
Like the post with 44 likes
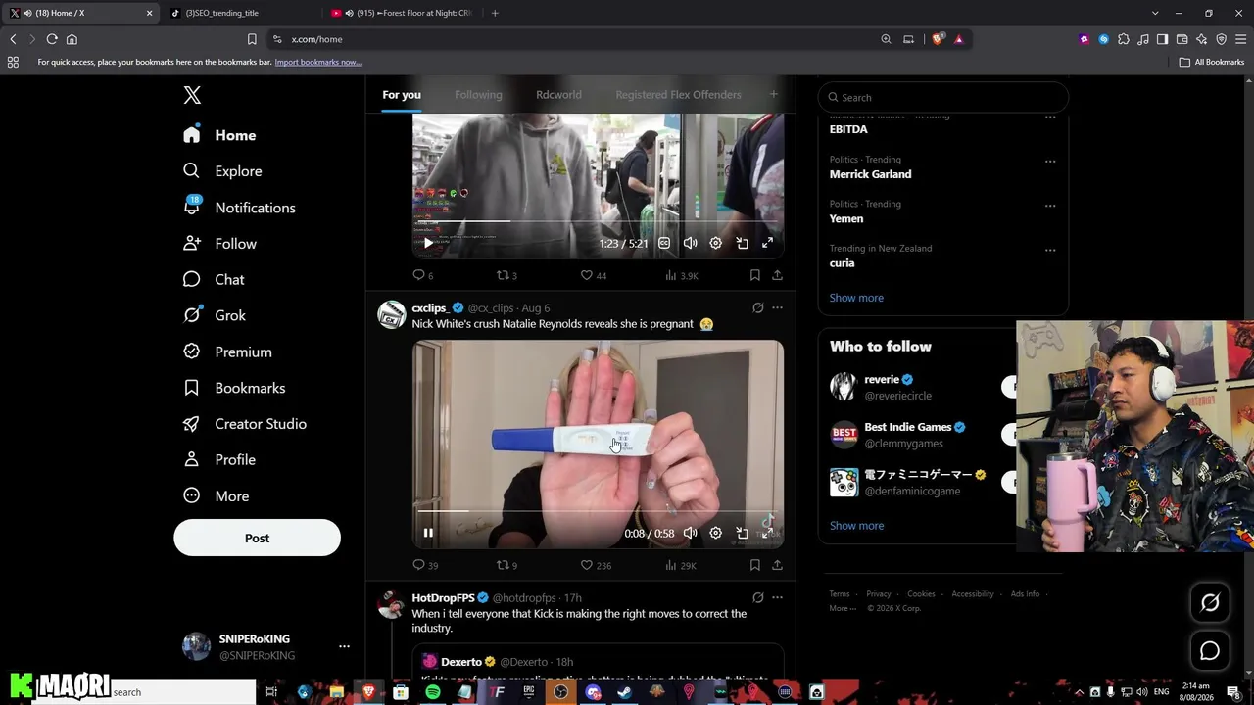pos(594,275)
